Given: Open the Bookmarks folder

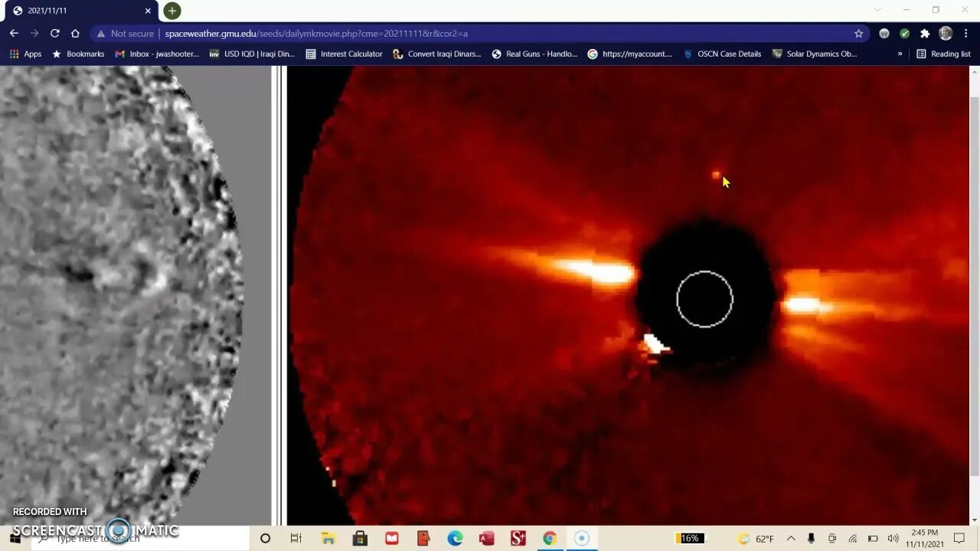Looking at the screenshot, I should tap(77, 54).
